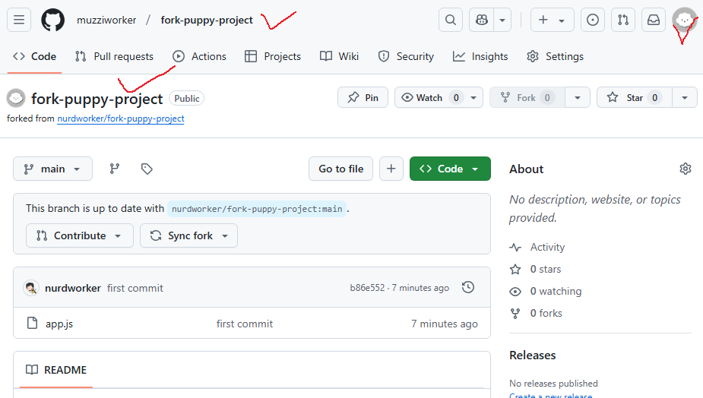Open the search magnifier in header
The image size is (703, 398).
[451, 20]
